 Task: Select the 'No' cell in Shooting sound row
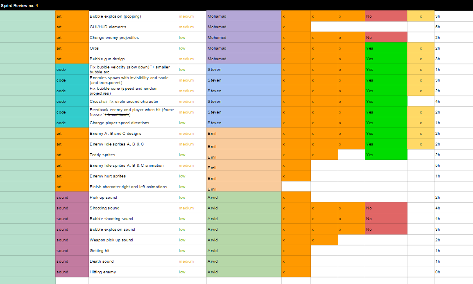coord(386,208)
